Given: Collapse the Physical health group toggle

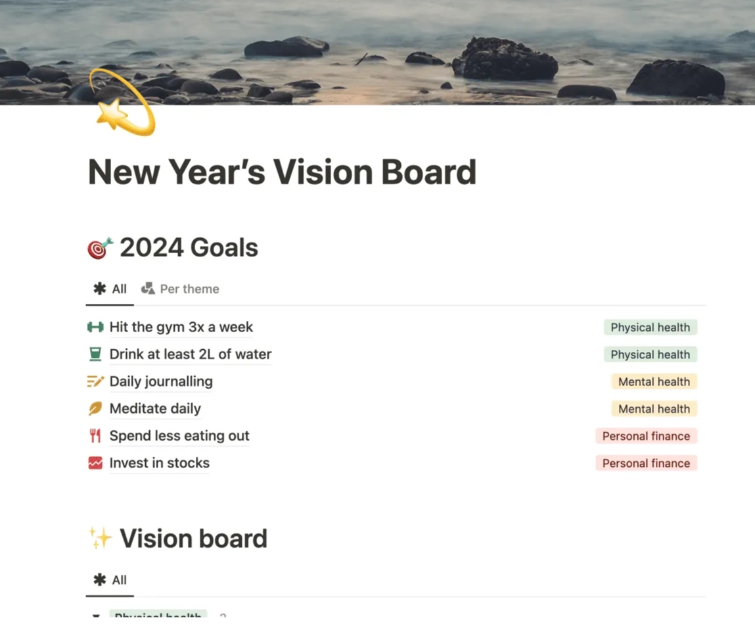Looking at the screenshot, I should coord(96,616).
